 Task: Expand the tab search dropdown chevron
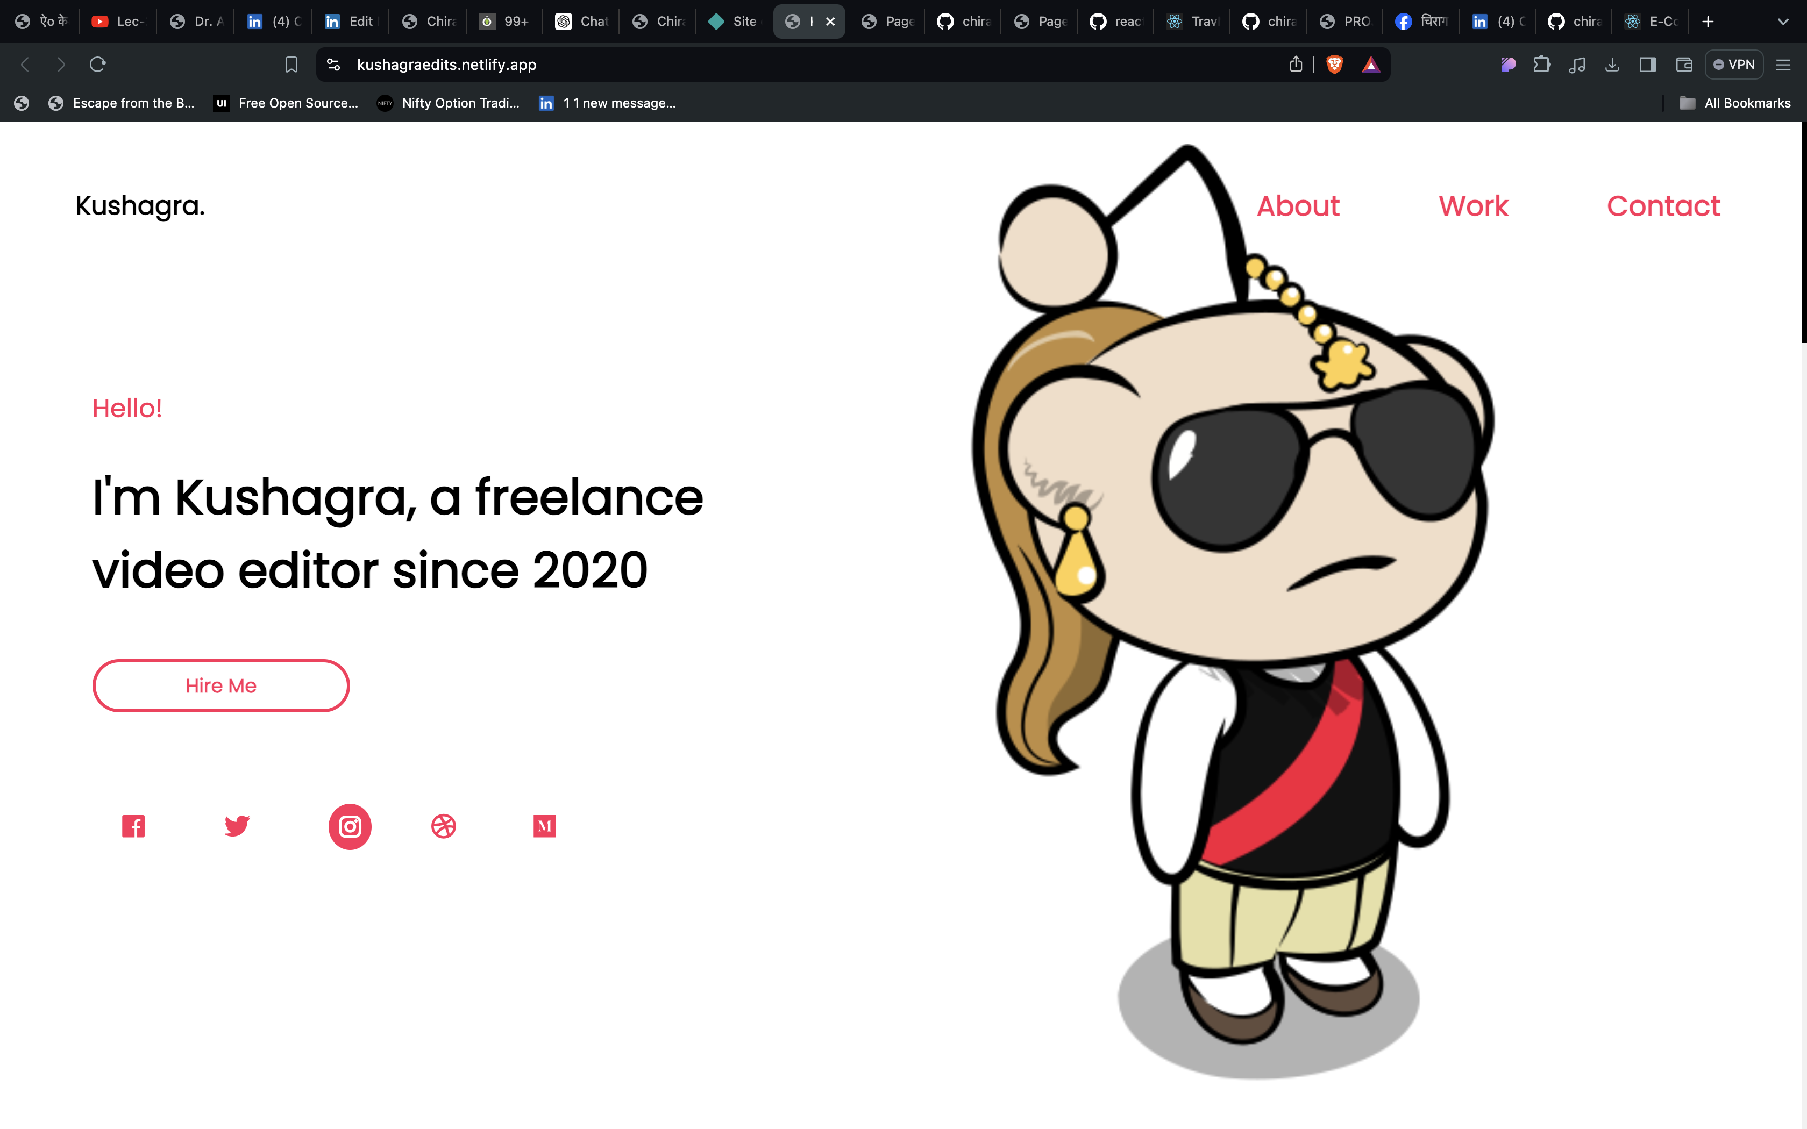(x=1782, y=22)
